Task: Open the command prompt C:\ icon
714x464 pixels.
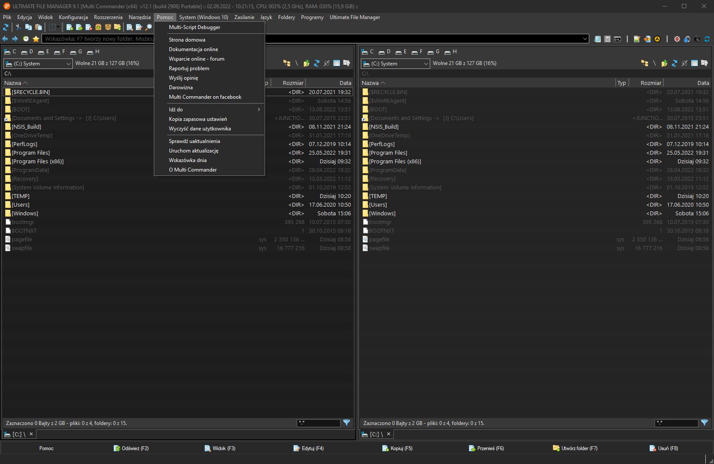Action: 617,39
